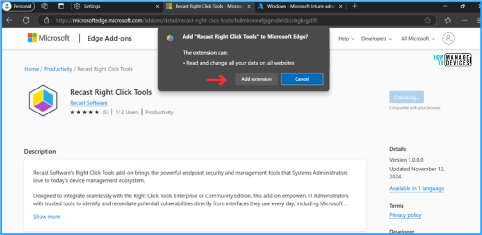482x235 pixels.
Task: Click the extension icon in the dialog
Action: click(x=170, y=38)
